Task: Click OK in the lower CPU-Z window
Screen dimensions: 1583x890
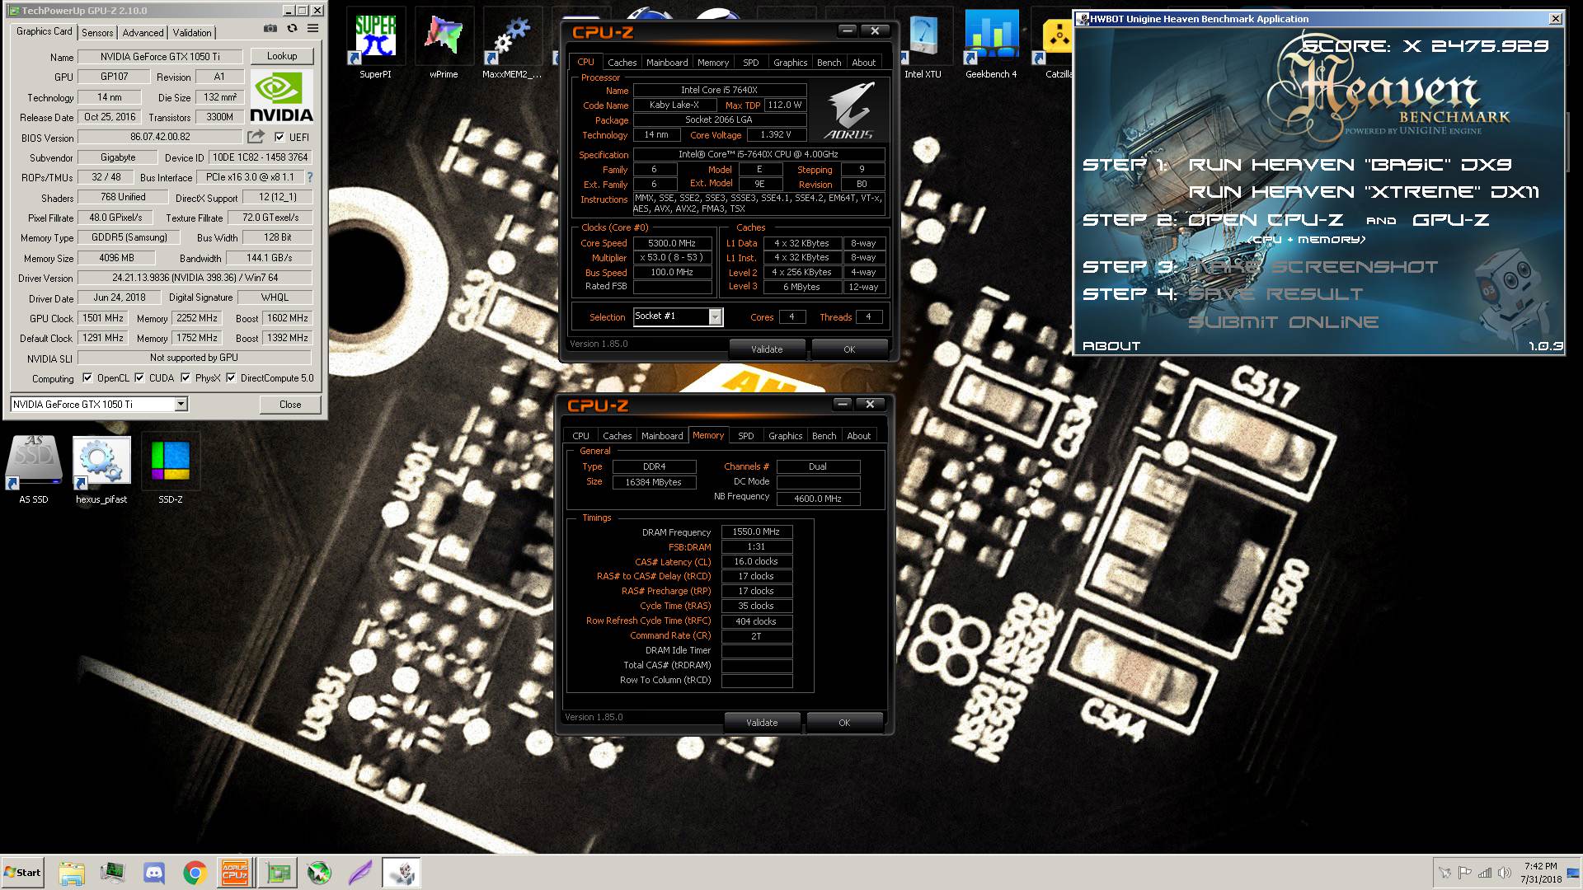Action: (x=844, y=723)
